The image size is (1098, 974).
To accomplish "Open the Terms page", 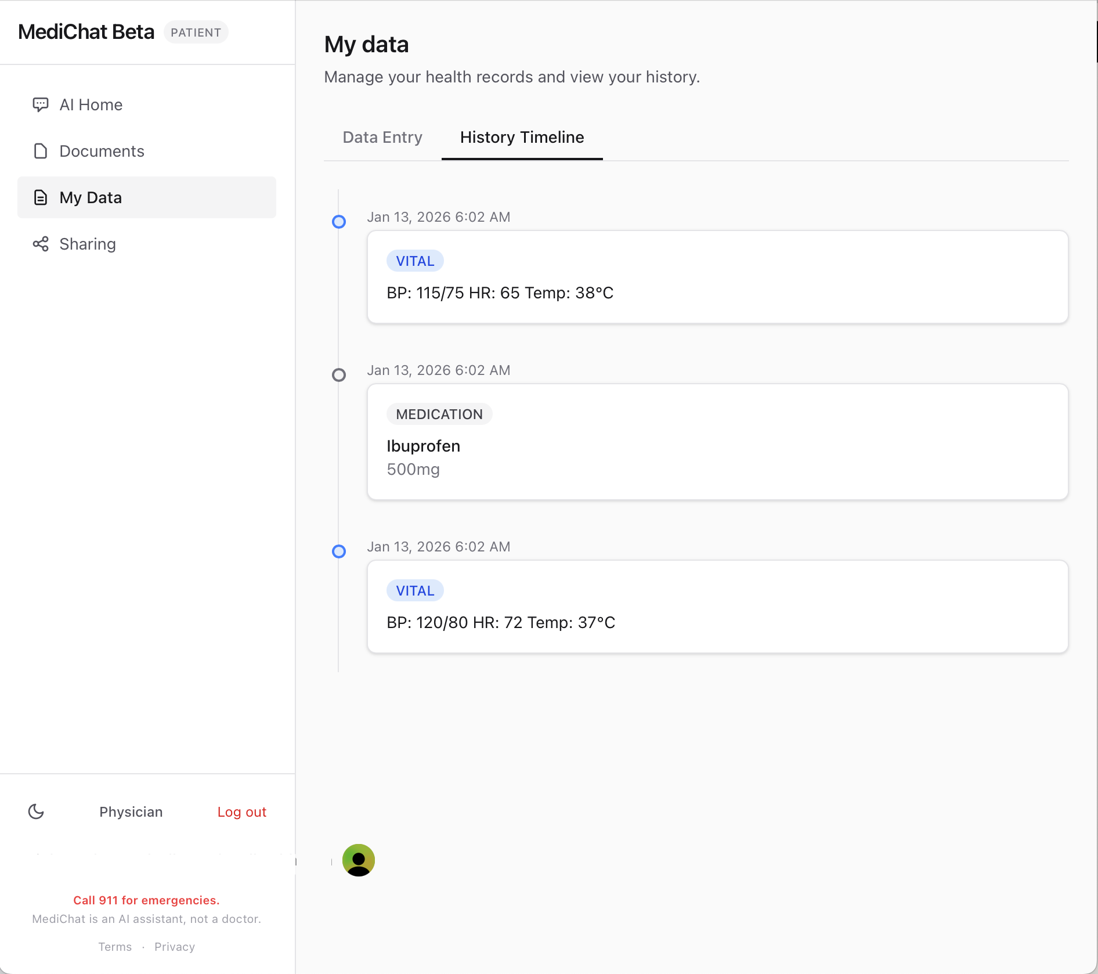I will point(115,946).
